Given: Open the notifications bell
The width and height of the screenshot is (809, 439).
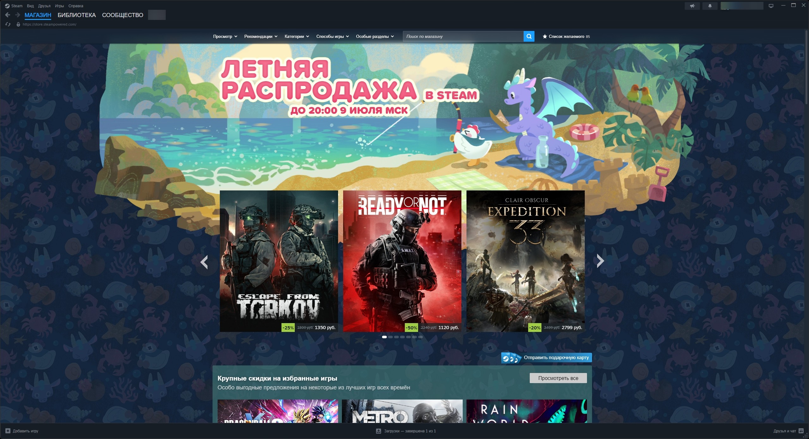Looking at the screenshot, I should click(710, 6).
